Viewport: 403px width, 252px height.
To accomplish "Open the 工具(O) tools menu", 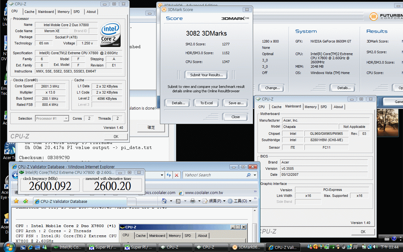I will tap(239, 201).
